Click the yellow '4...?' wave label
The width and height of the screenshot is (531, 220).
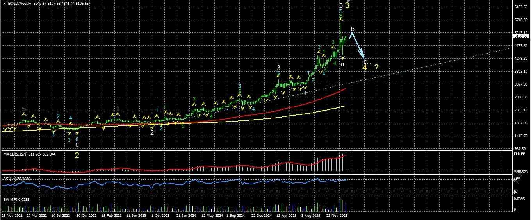click(x=370, y=68)
